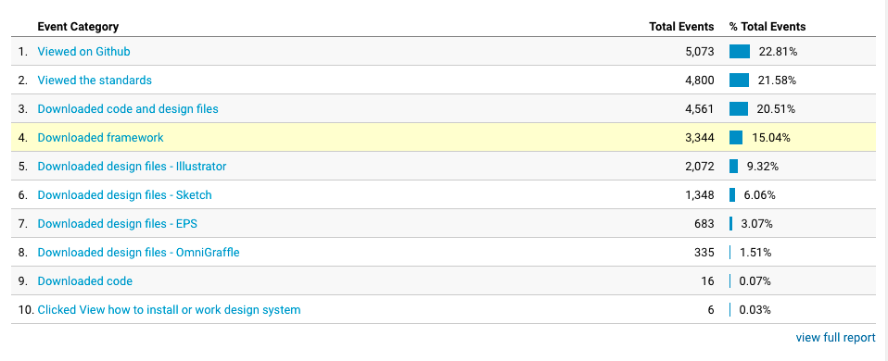Open the Downloaded code category
This screenshot has width=888, height=361.
(85, 281)
